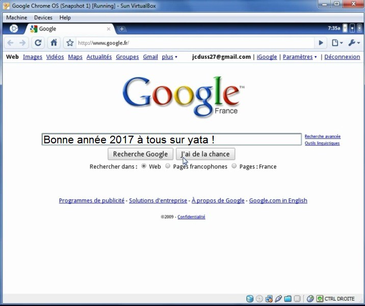This screenshot has height=306, width=365.
Task: Click the network adapters status icon
Action: (269, 298)
